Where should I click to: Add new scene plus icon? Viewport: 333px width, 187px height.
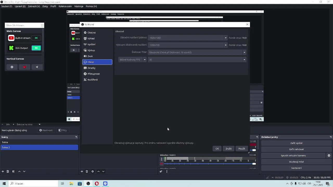click(3, 171)
